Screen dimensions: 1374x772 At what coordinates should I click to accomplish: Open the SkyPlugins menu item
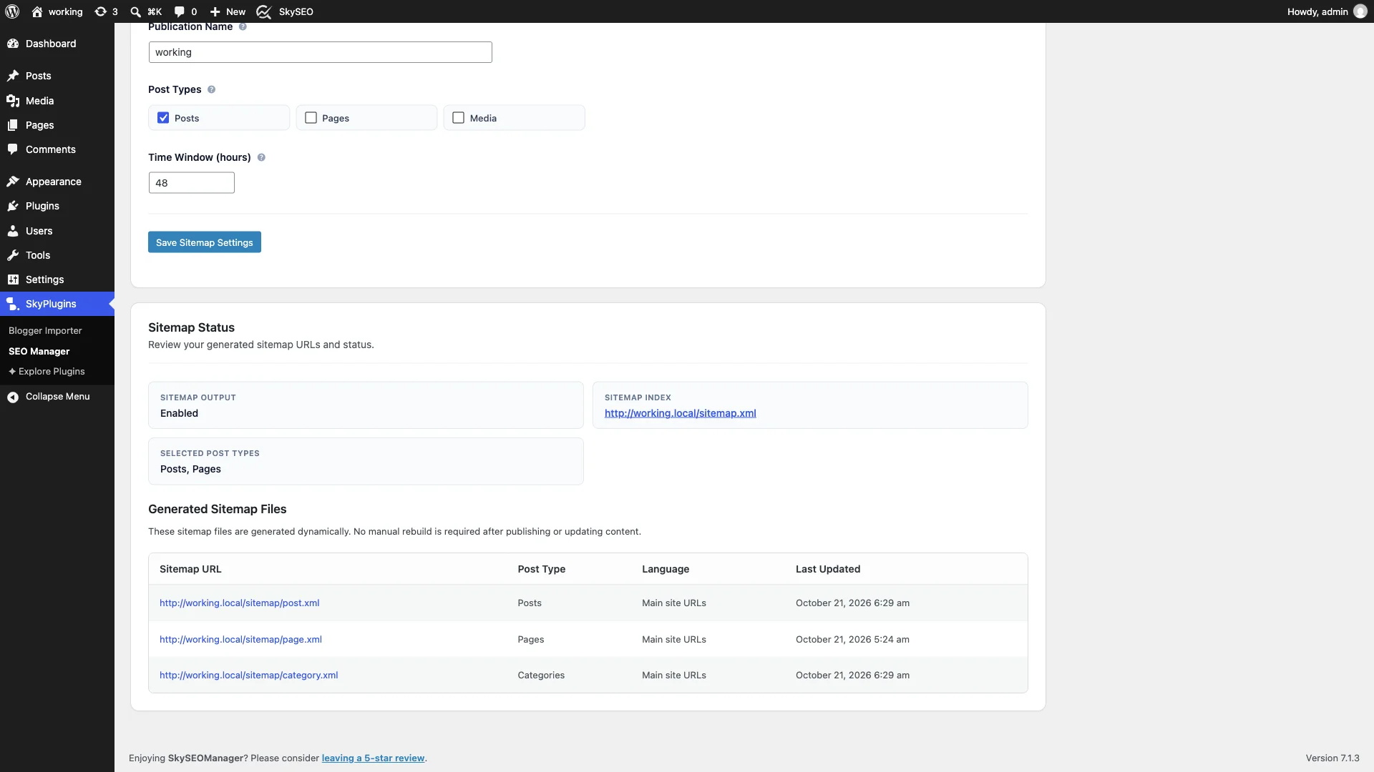57,304
